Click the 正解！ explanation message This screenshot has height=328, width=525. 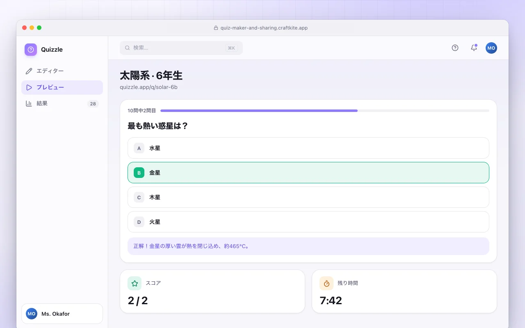(x=308, y=246)
